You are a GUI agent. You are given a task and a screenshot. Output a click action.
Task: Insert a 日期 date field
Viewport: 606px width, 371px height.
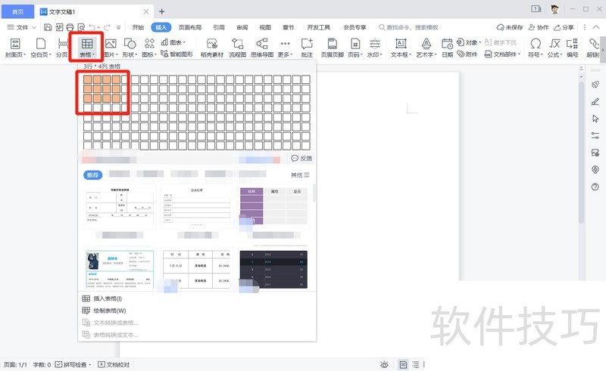(447, 48)
